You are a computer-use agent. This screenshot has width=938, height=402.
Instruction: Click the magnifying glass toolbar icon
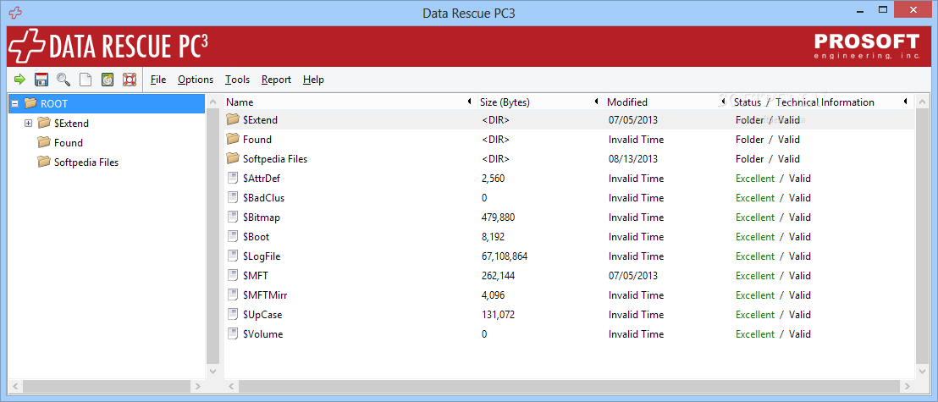tap(63, 79)
